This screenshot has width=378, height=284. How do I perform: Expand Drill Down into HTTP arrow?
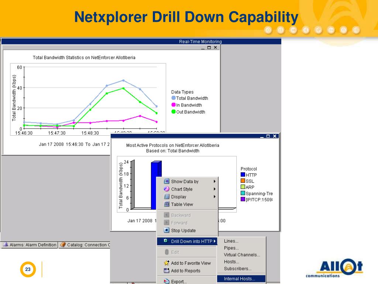tap(214, 241)
